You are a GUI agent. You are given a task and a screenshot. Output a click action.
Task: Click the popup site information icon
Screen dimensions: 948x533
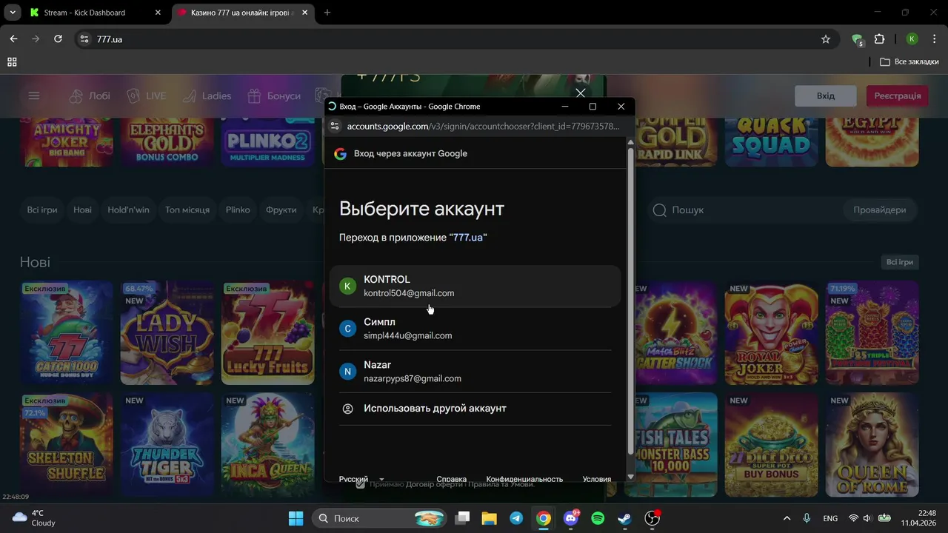(335, 127)
